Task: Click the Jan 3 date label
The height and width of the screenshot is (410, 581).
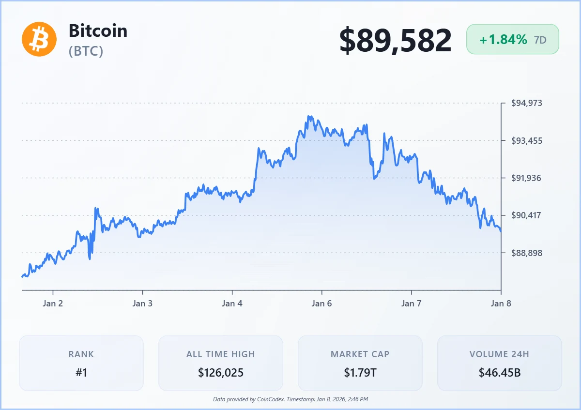Action: pos(142,304)
